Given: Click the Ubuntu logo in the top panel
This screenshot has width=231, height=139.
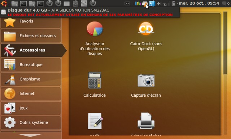Looking at the screenshot, I should click(4, 3).
